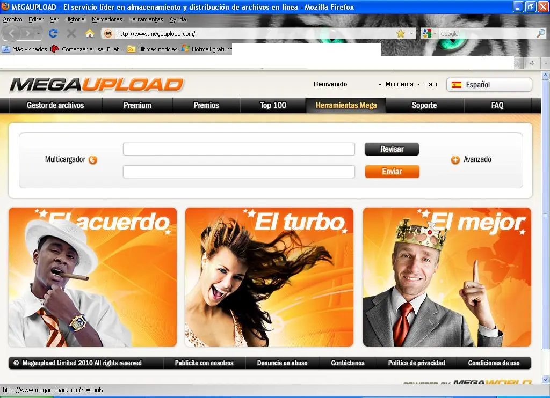Click the Google search engine icon
Image resolution: width=550 pixels, height=398 pixels.
426,34
